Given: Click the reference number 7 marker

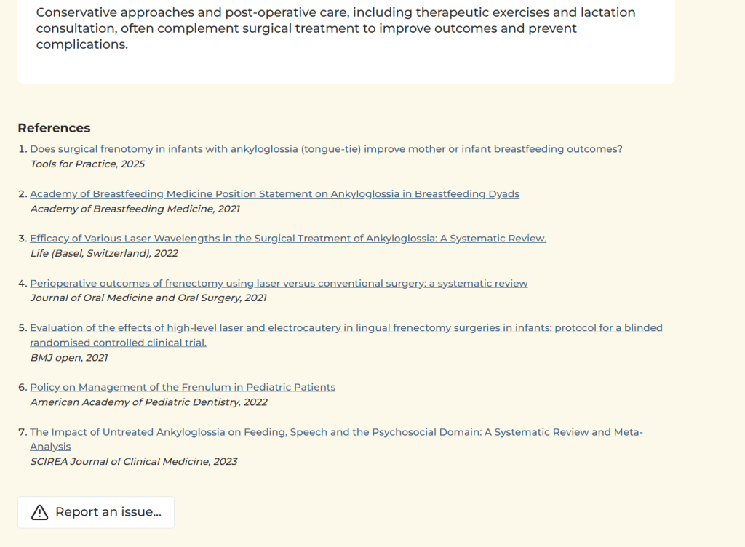Looking at the screenshot, I should 22,432.
